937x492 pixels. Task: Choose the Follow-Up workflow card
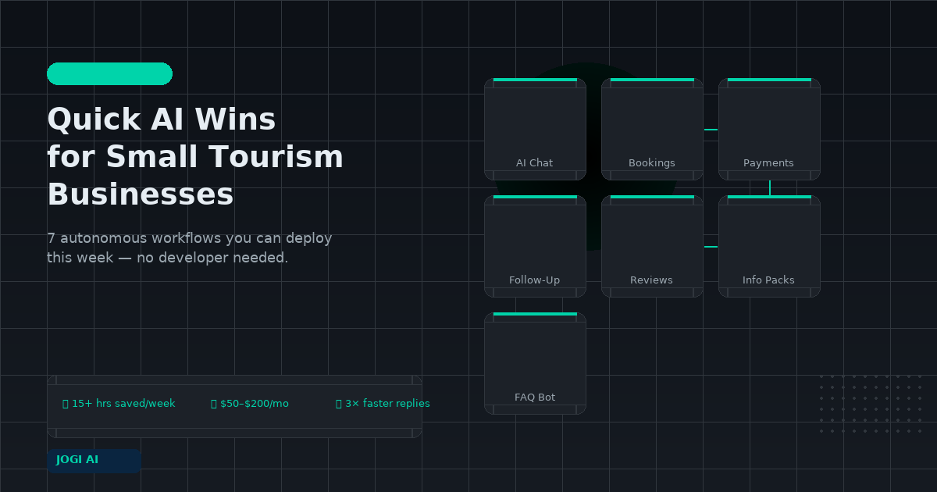coord(535,246)
